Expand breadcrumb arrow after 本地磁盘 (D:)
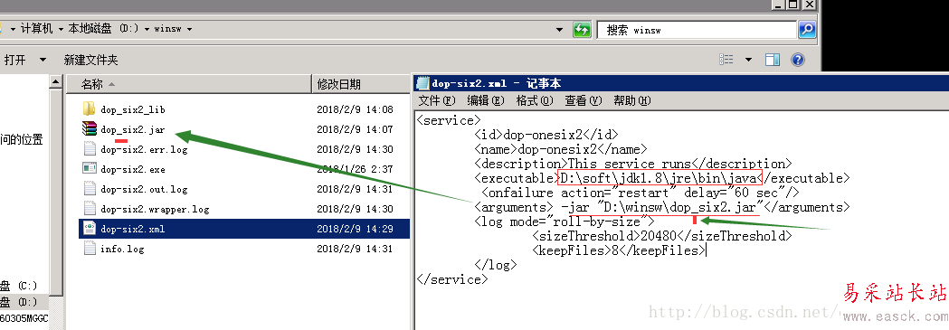 pyautogui.click(x=147, y=29)
